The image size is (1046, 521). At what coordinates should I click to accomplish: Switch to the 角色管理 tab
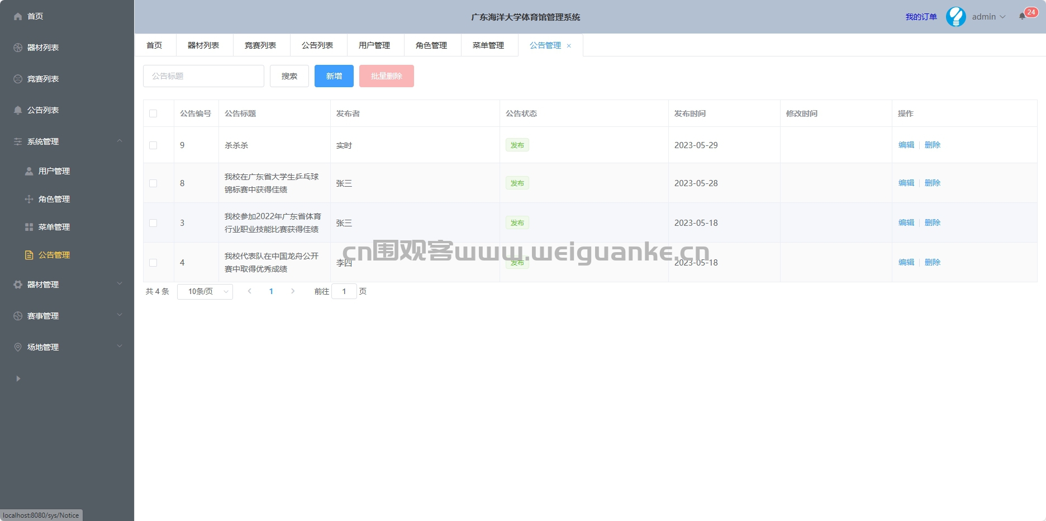432,45
